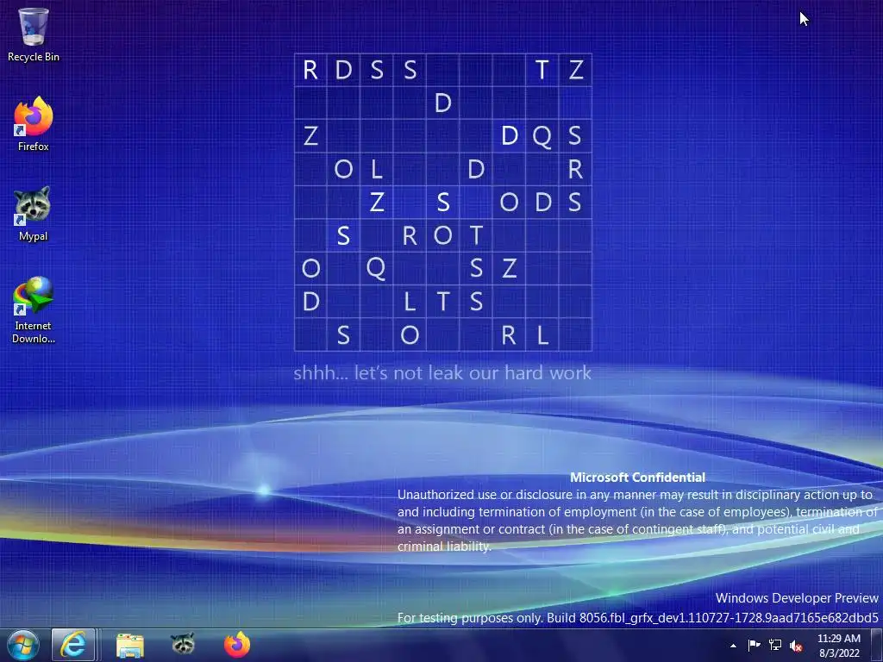
Task: Click the "Windows Developer Preview" watermark text
Action: (797, 598)
